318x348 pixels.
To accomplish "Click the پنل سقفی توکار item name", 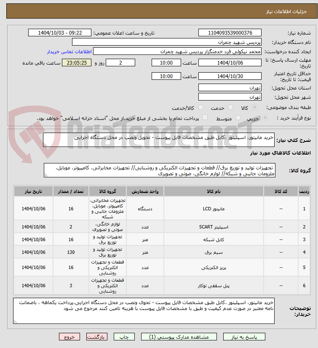I will point(214,285).
